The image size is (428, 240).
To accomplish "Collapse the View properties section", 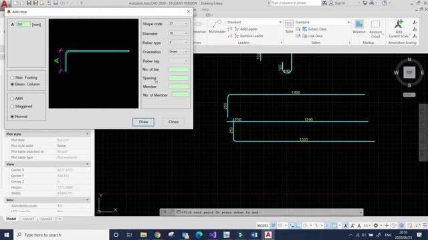I will pos(88,165).
